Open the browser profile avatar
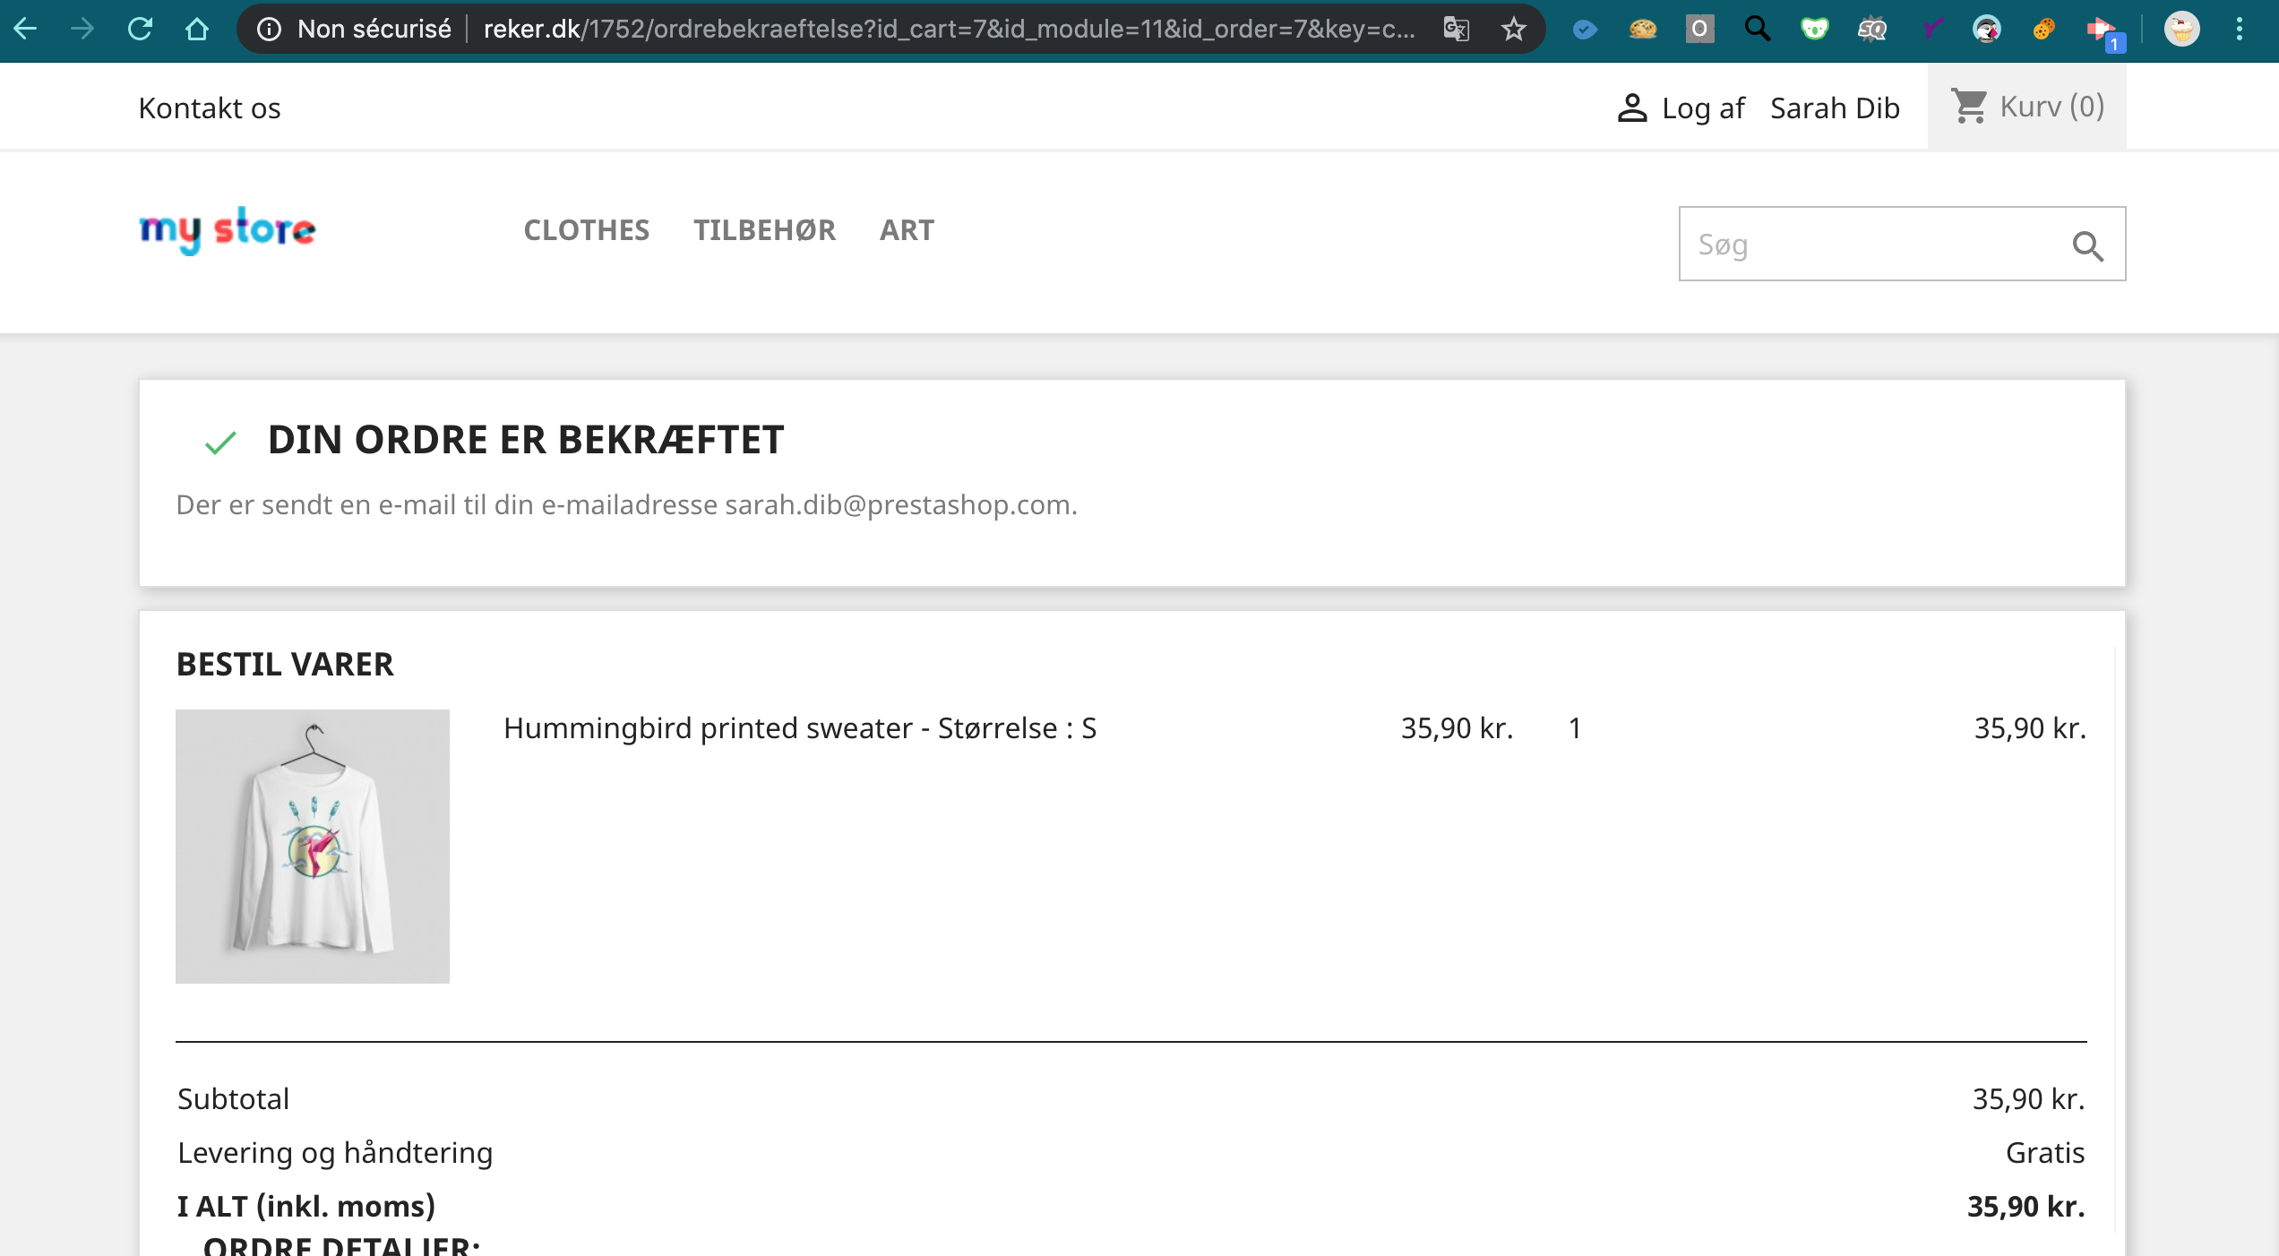This screenshot has width=2279, height=1256. tap(2182, 29)
